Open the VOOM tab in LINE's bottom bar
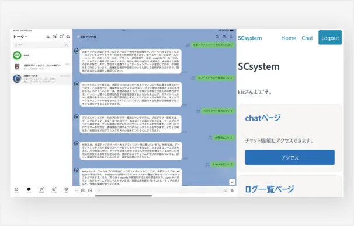The height and width of the screenshot is (226, 354). [x=41, y=190]
